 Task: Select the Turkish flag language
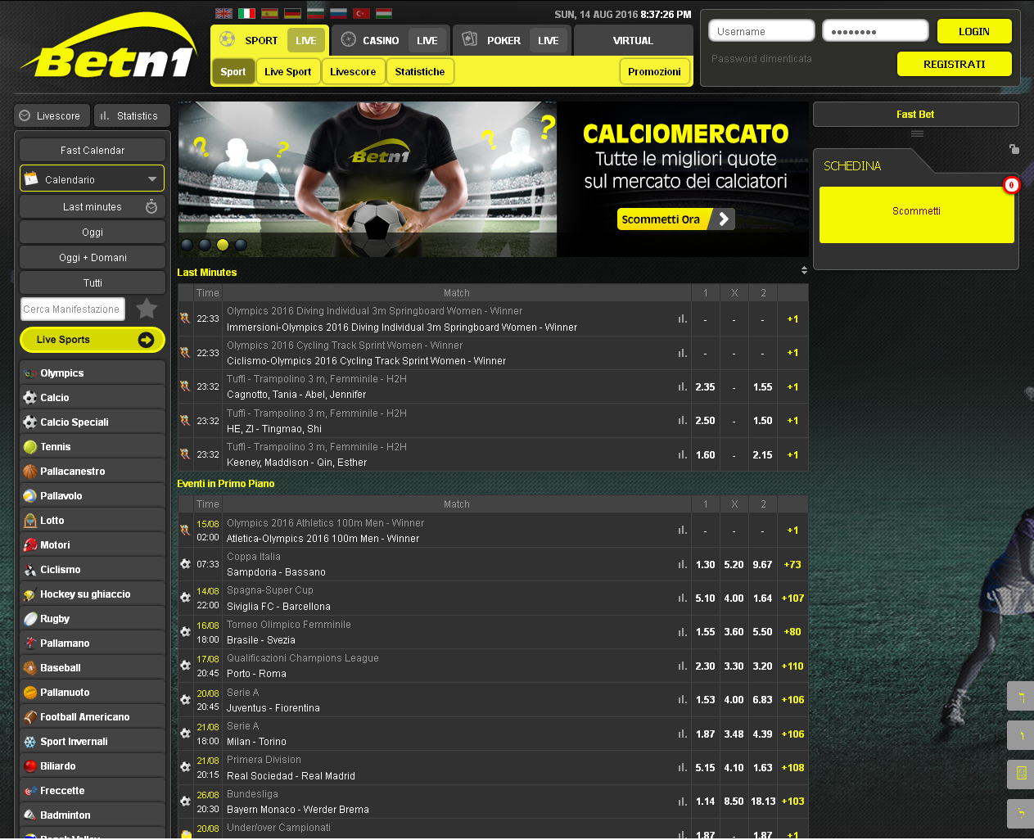point(361,13)
